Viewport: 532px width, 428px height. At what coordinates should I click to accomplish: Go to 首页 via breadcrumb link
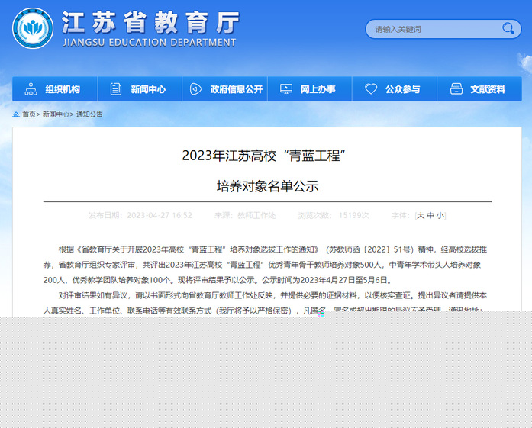click(29, 114)
